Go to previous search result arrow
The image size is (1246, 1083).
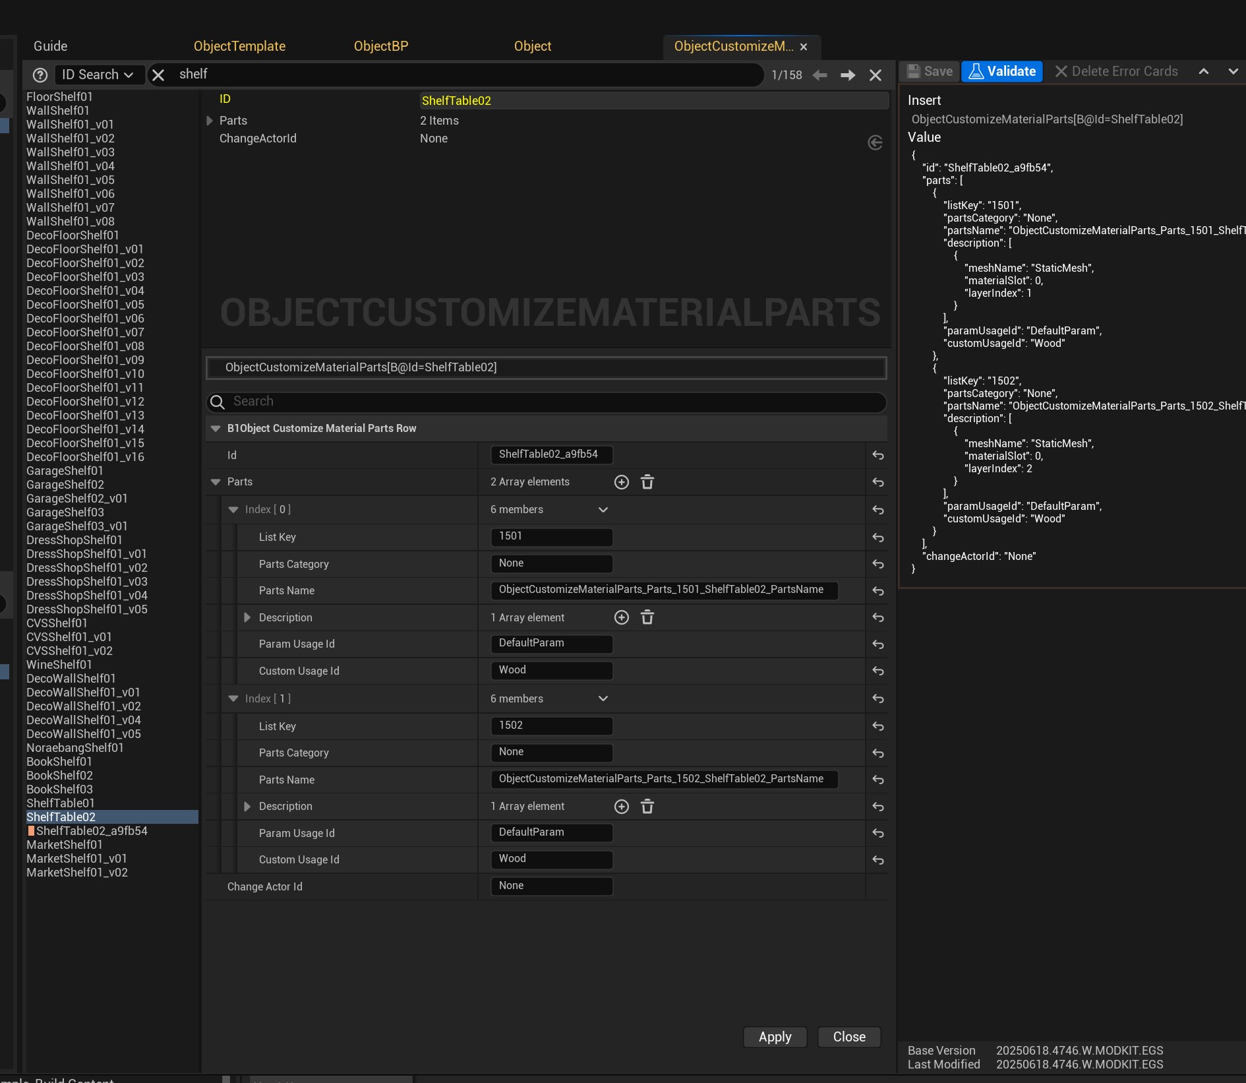click(820, 75)
